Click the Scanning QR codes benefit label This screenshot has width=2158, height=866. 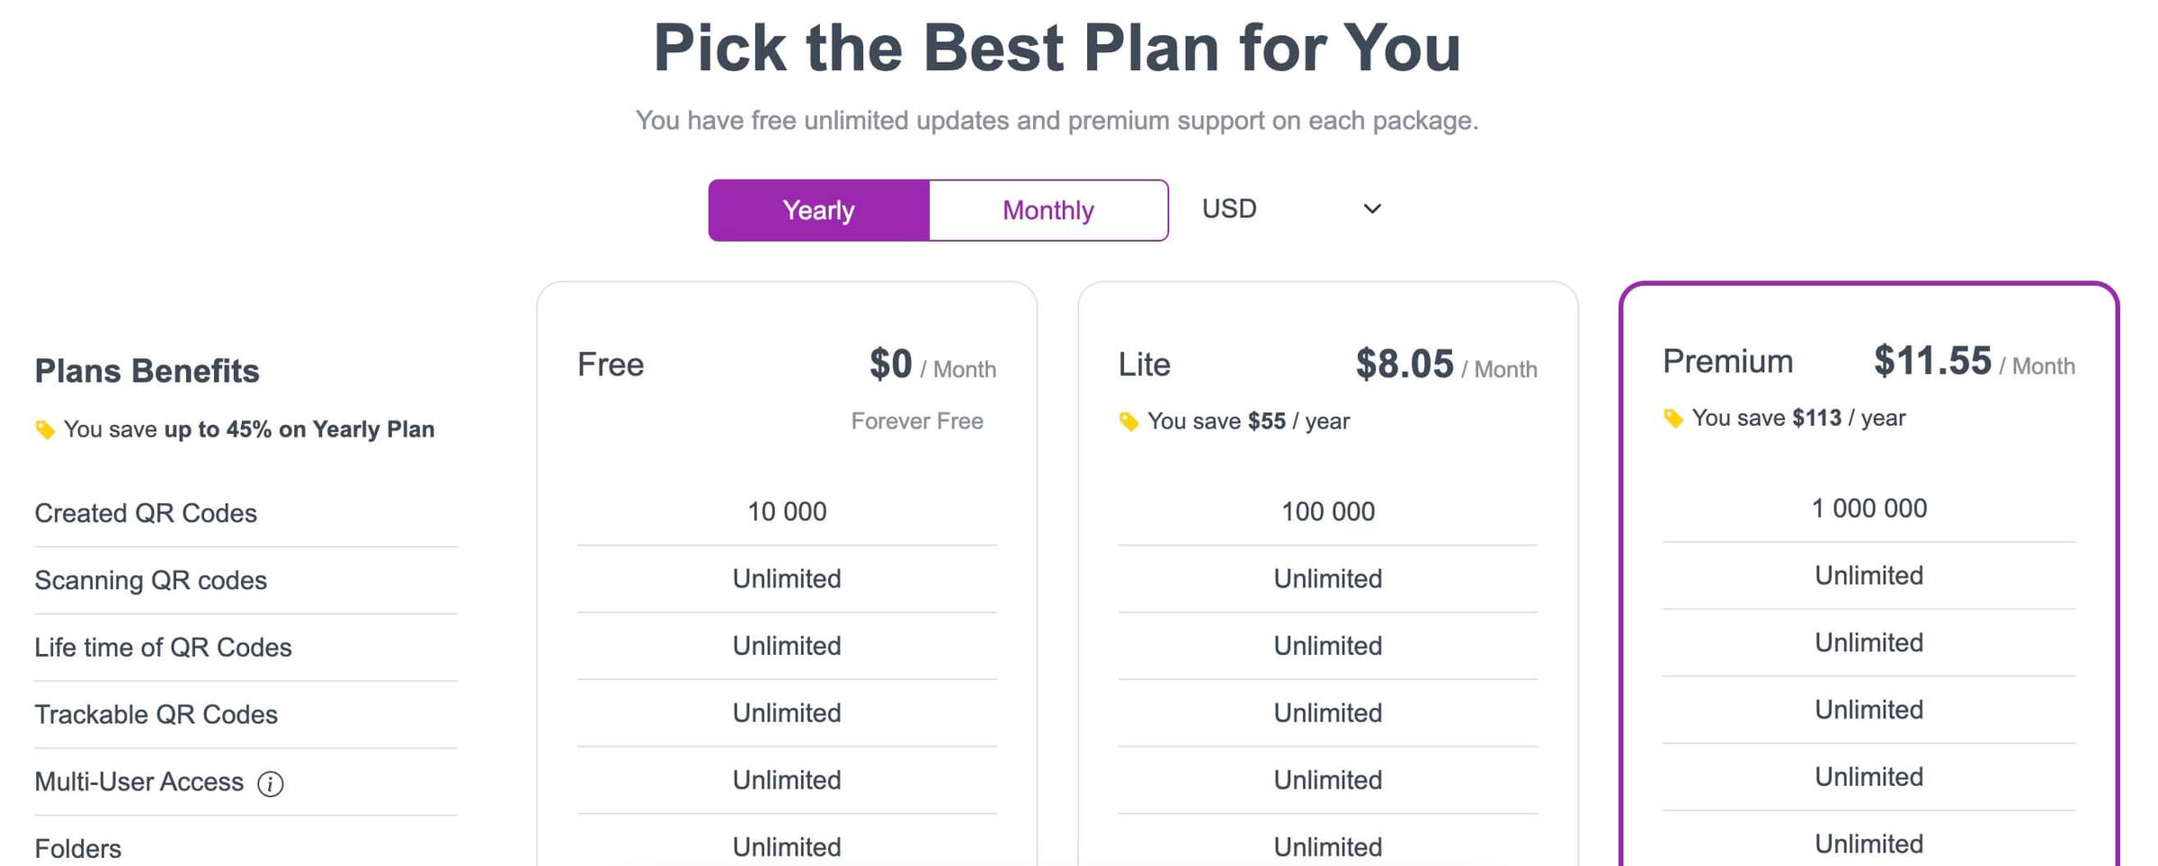(x=151, y=580)
